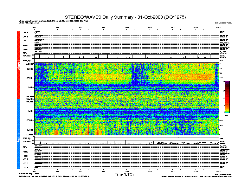Image resolution: width=251 pixels, height=194 pixels.
Task: Click the "12" value on the color scale
Action: point(224,98)
